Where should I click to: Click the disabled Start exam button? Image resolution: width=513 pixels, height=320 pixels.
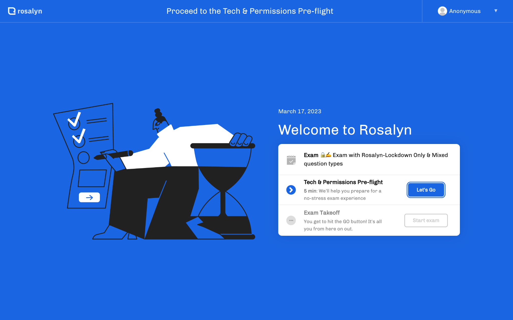point(426,220)
